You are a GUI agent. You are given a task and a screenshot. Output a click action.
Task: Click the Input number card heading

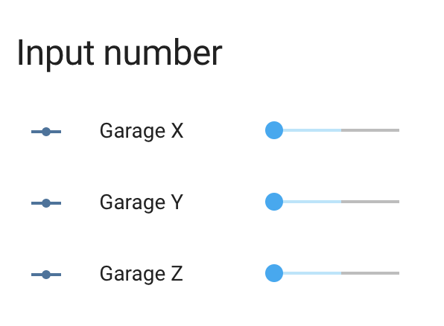[x=119, y=54]
